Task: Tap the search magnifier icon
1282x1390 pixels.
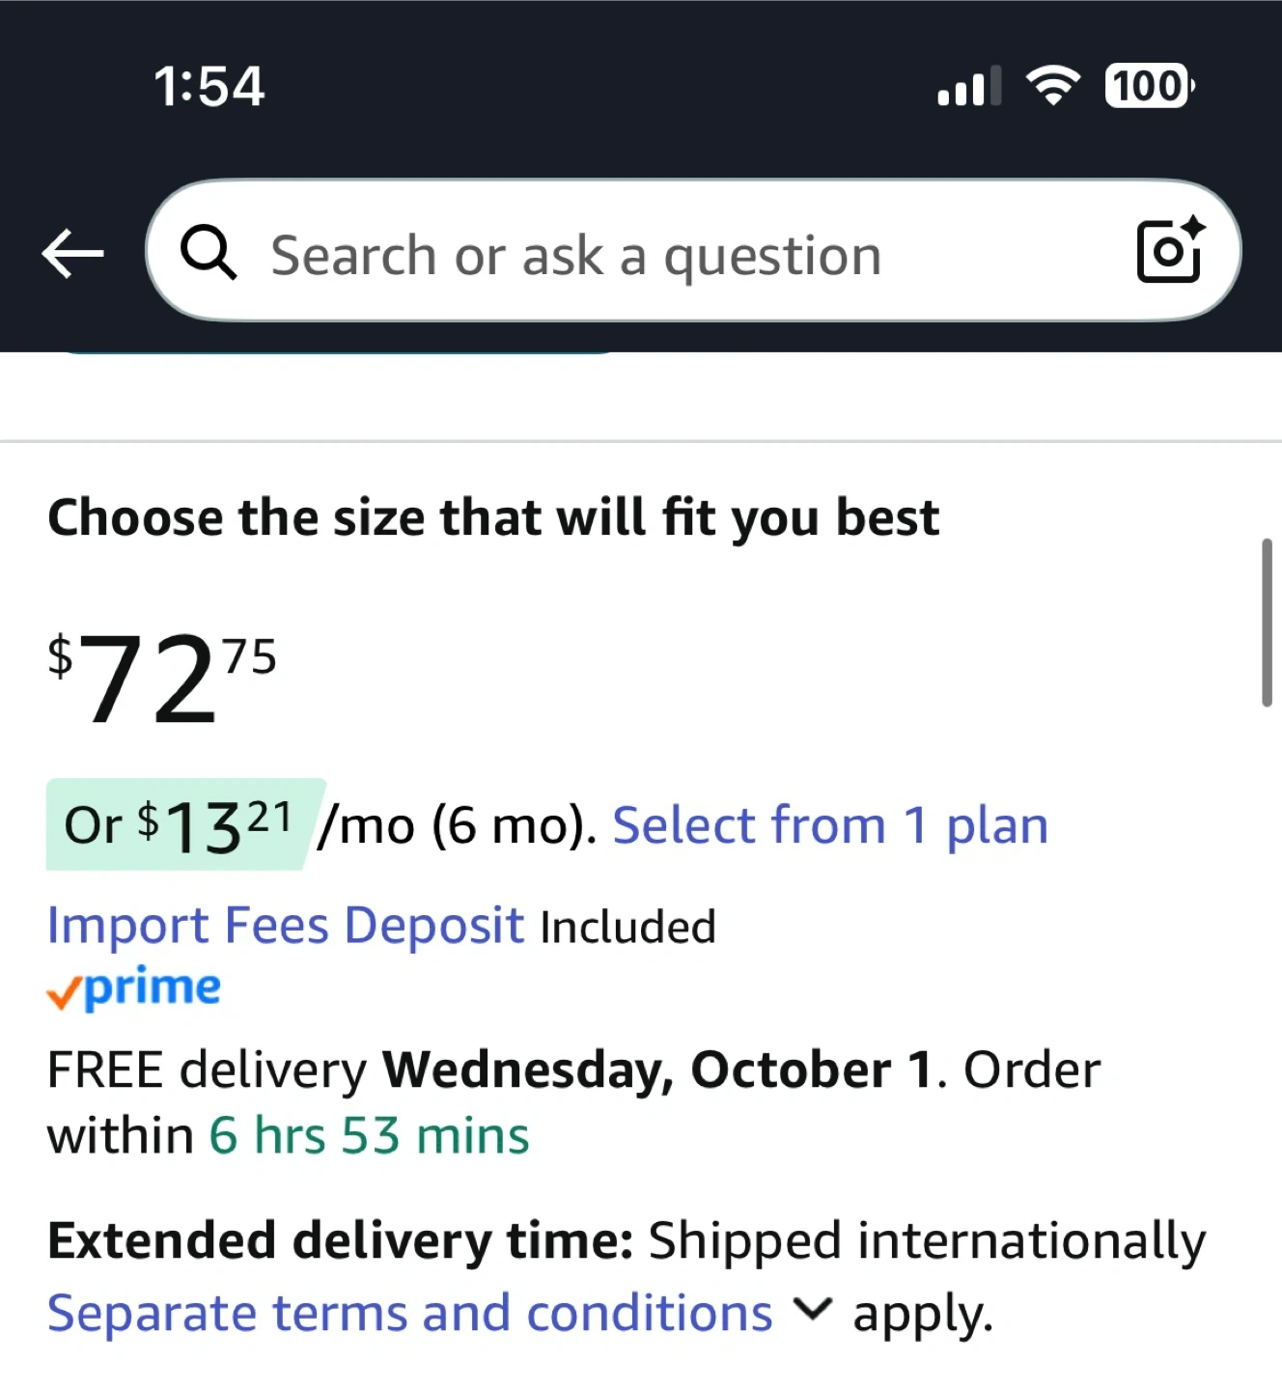Action: point(209,253)
